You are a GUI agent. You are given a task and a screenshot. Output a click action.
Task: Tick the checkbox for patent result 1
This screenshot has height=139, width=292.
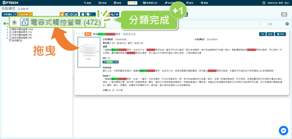(78, 34)
